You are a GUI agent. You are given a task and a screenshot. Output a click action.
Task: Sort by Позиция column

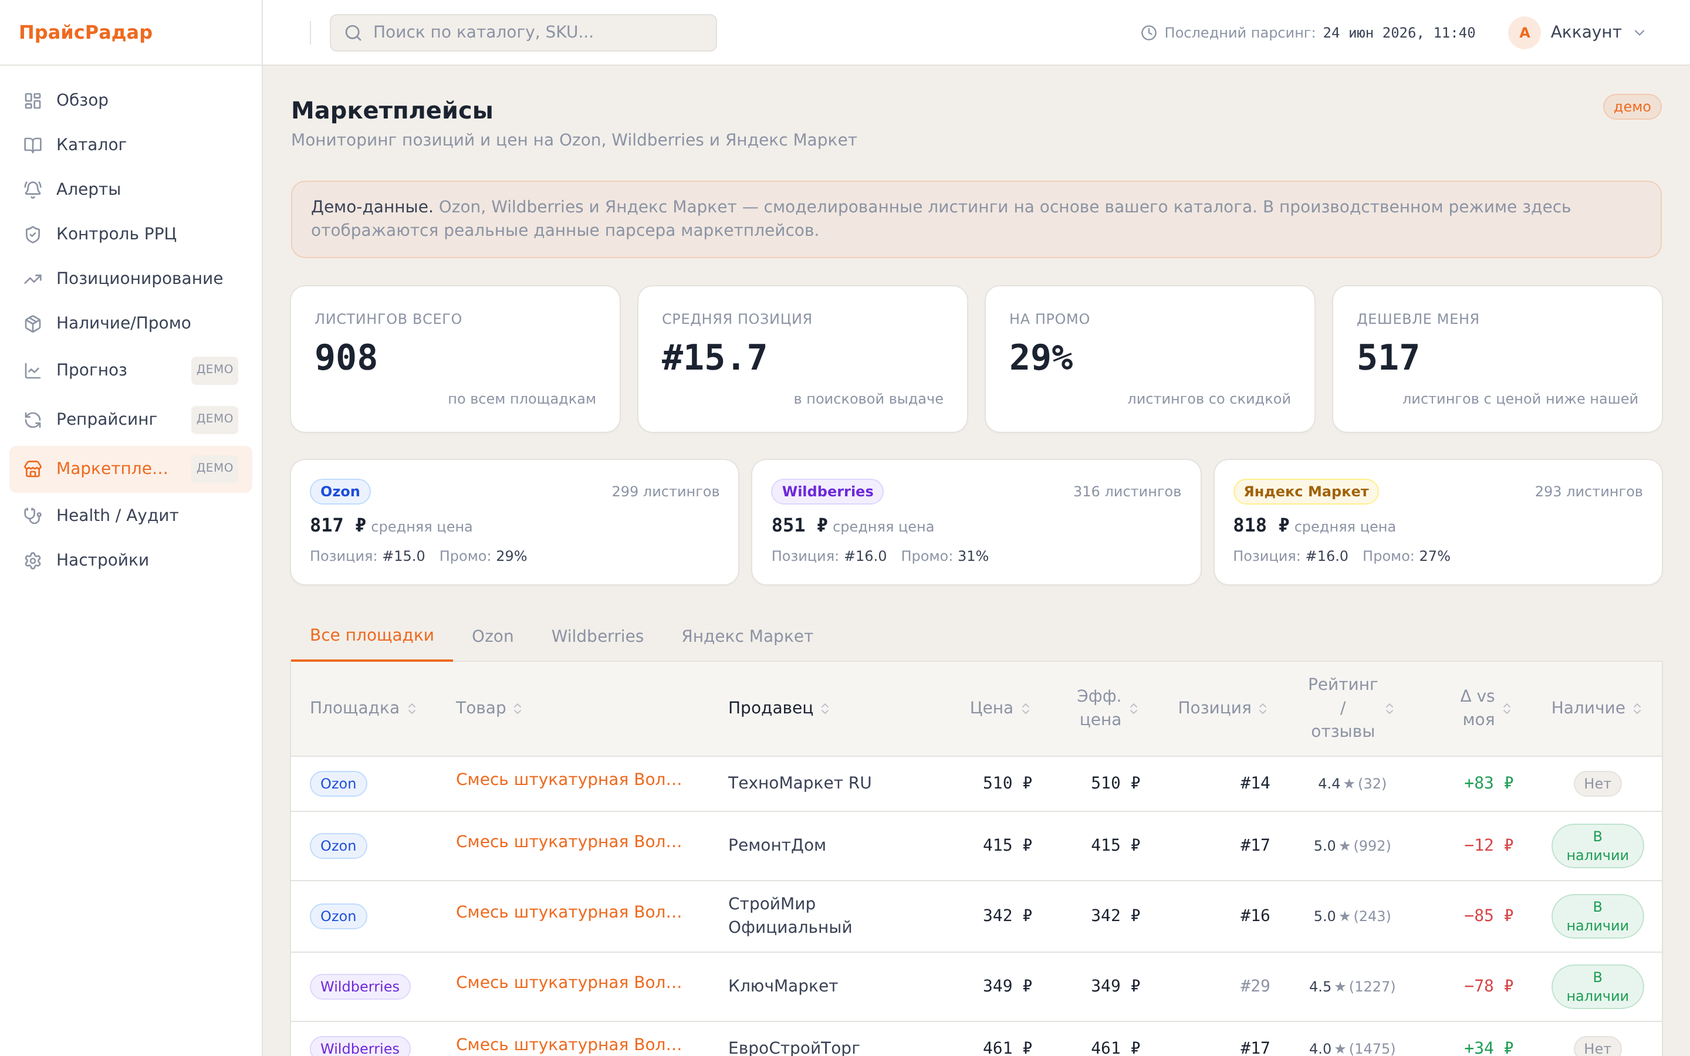(1223, 708)
